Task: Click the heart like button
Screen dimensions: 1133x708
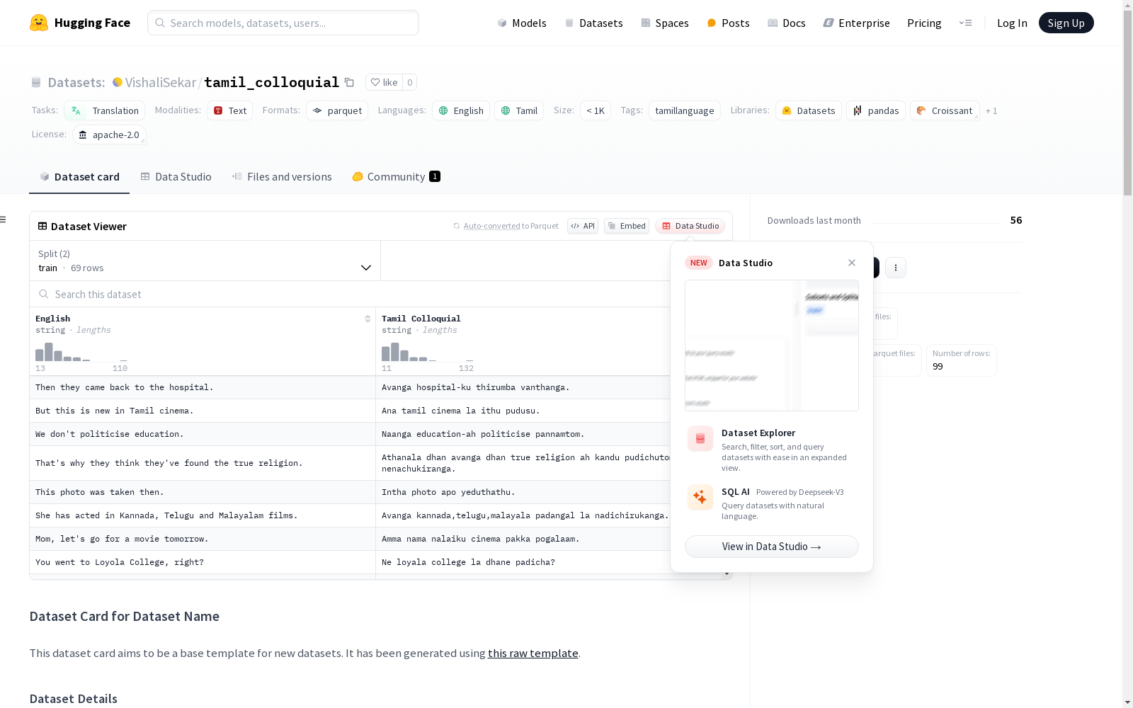Action: (x=384, y=82)
